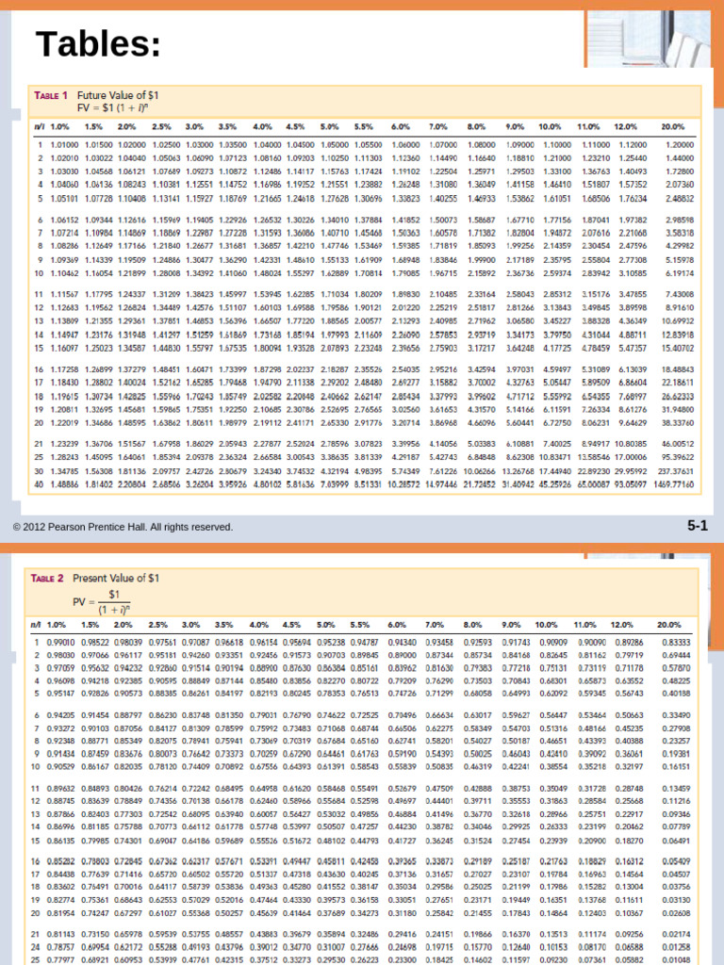Click cell value "0.02608" in Table 2
Image resolution: width=724 pixels, height=965 pixels.
(x=677, y=913)
